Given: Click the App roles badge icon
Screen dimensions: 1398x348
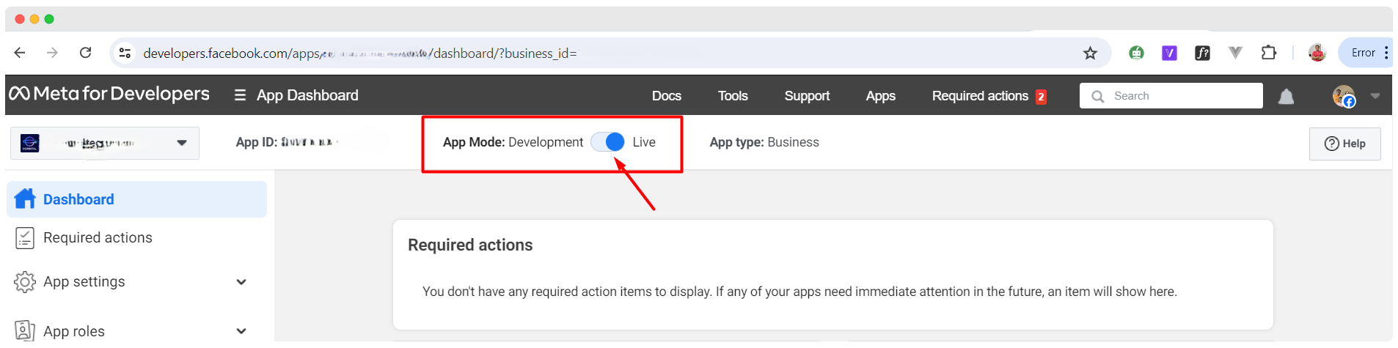Looking at the screenshot, I should (x=25, y=330).
